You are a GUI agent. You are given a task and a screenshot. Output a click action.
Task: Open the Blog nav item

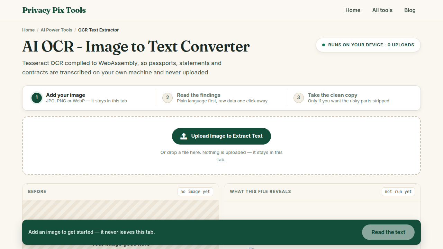pyautogui.click(x=410, y=10)
